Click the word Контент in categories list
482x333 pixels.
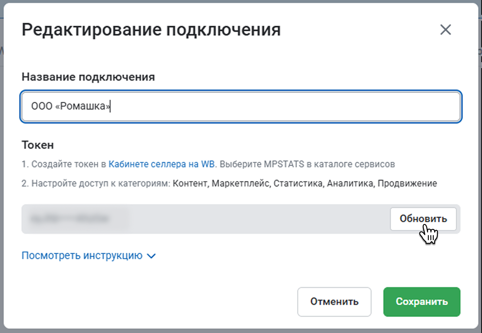pyautogui.click(x=190, y=184)
